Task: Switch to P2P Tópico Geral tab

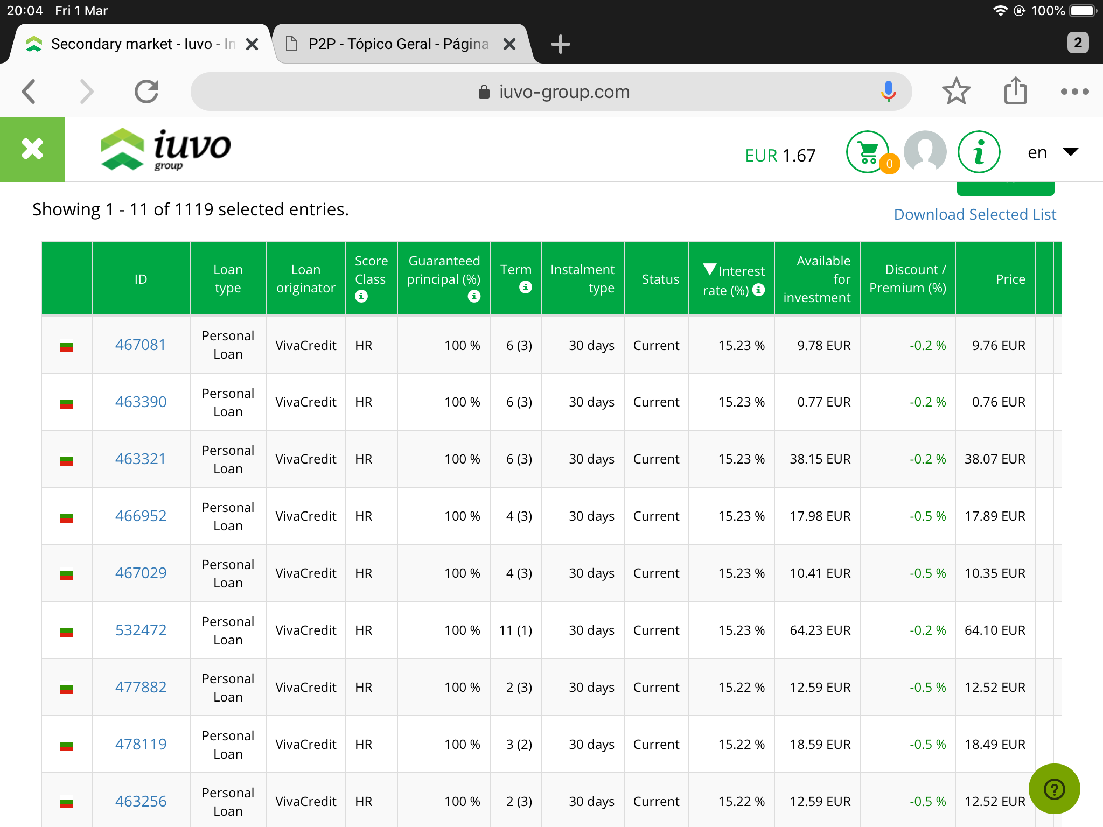Action: click(399, 44)
